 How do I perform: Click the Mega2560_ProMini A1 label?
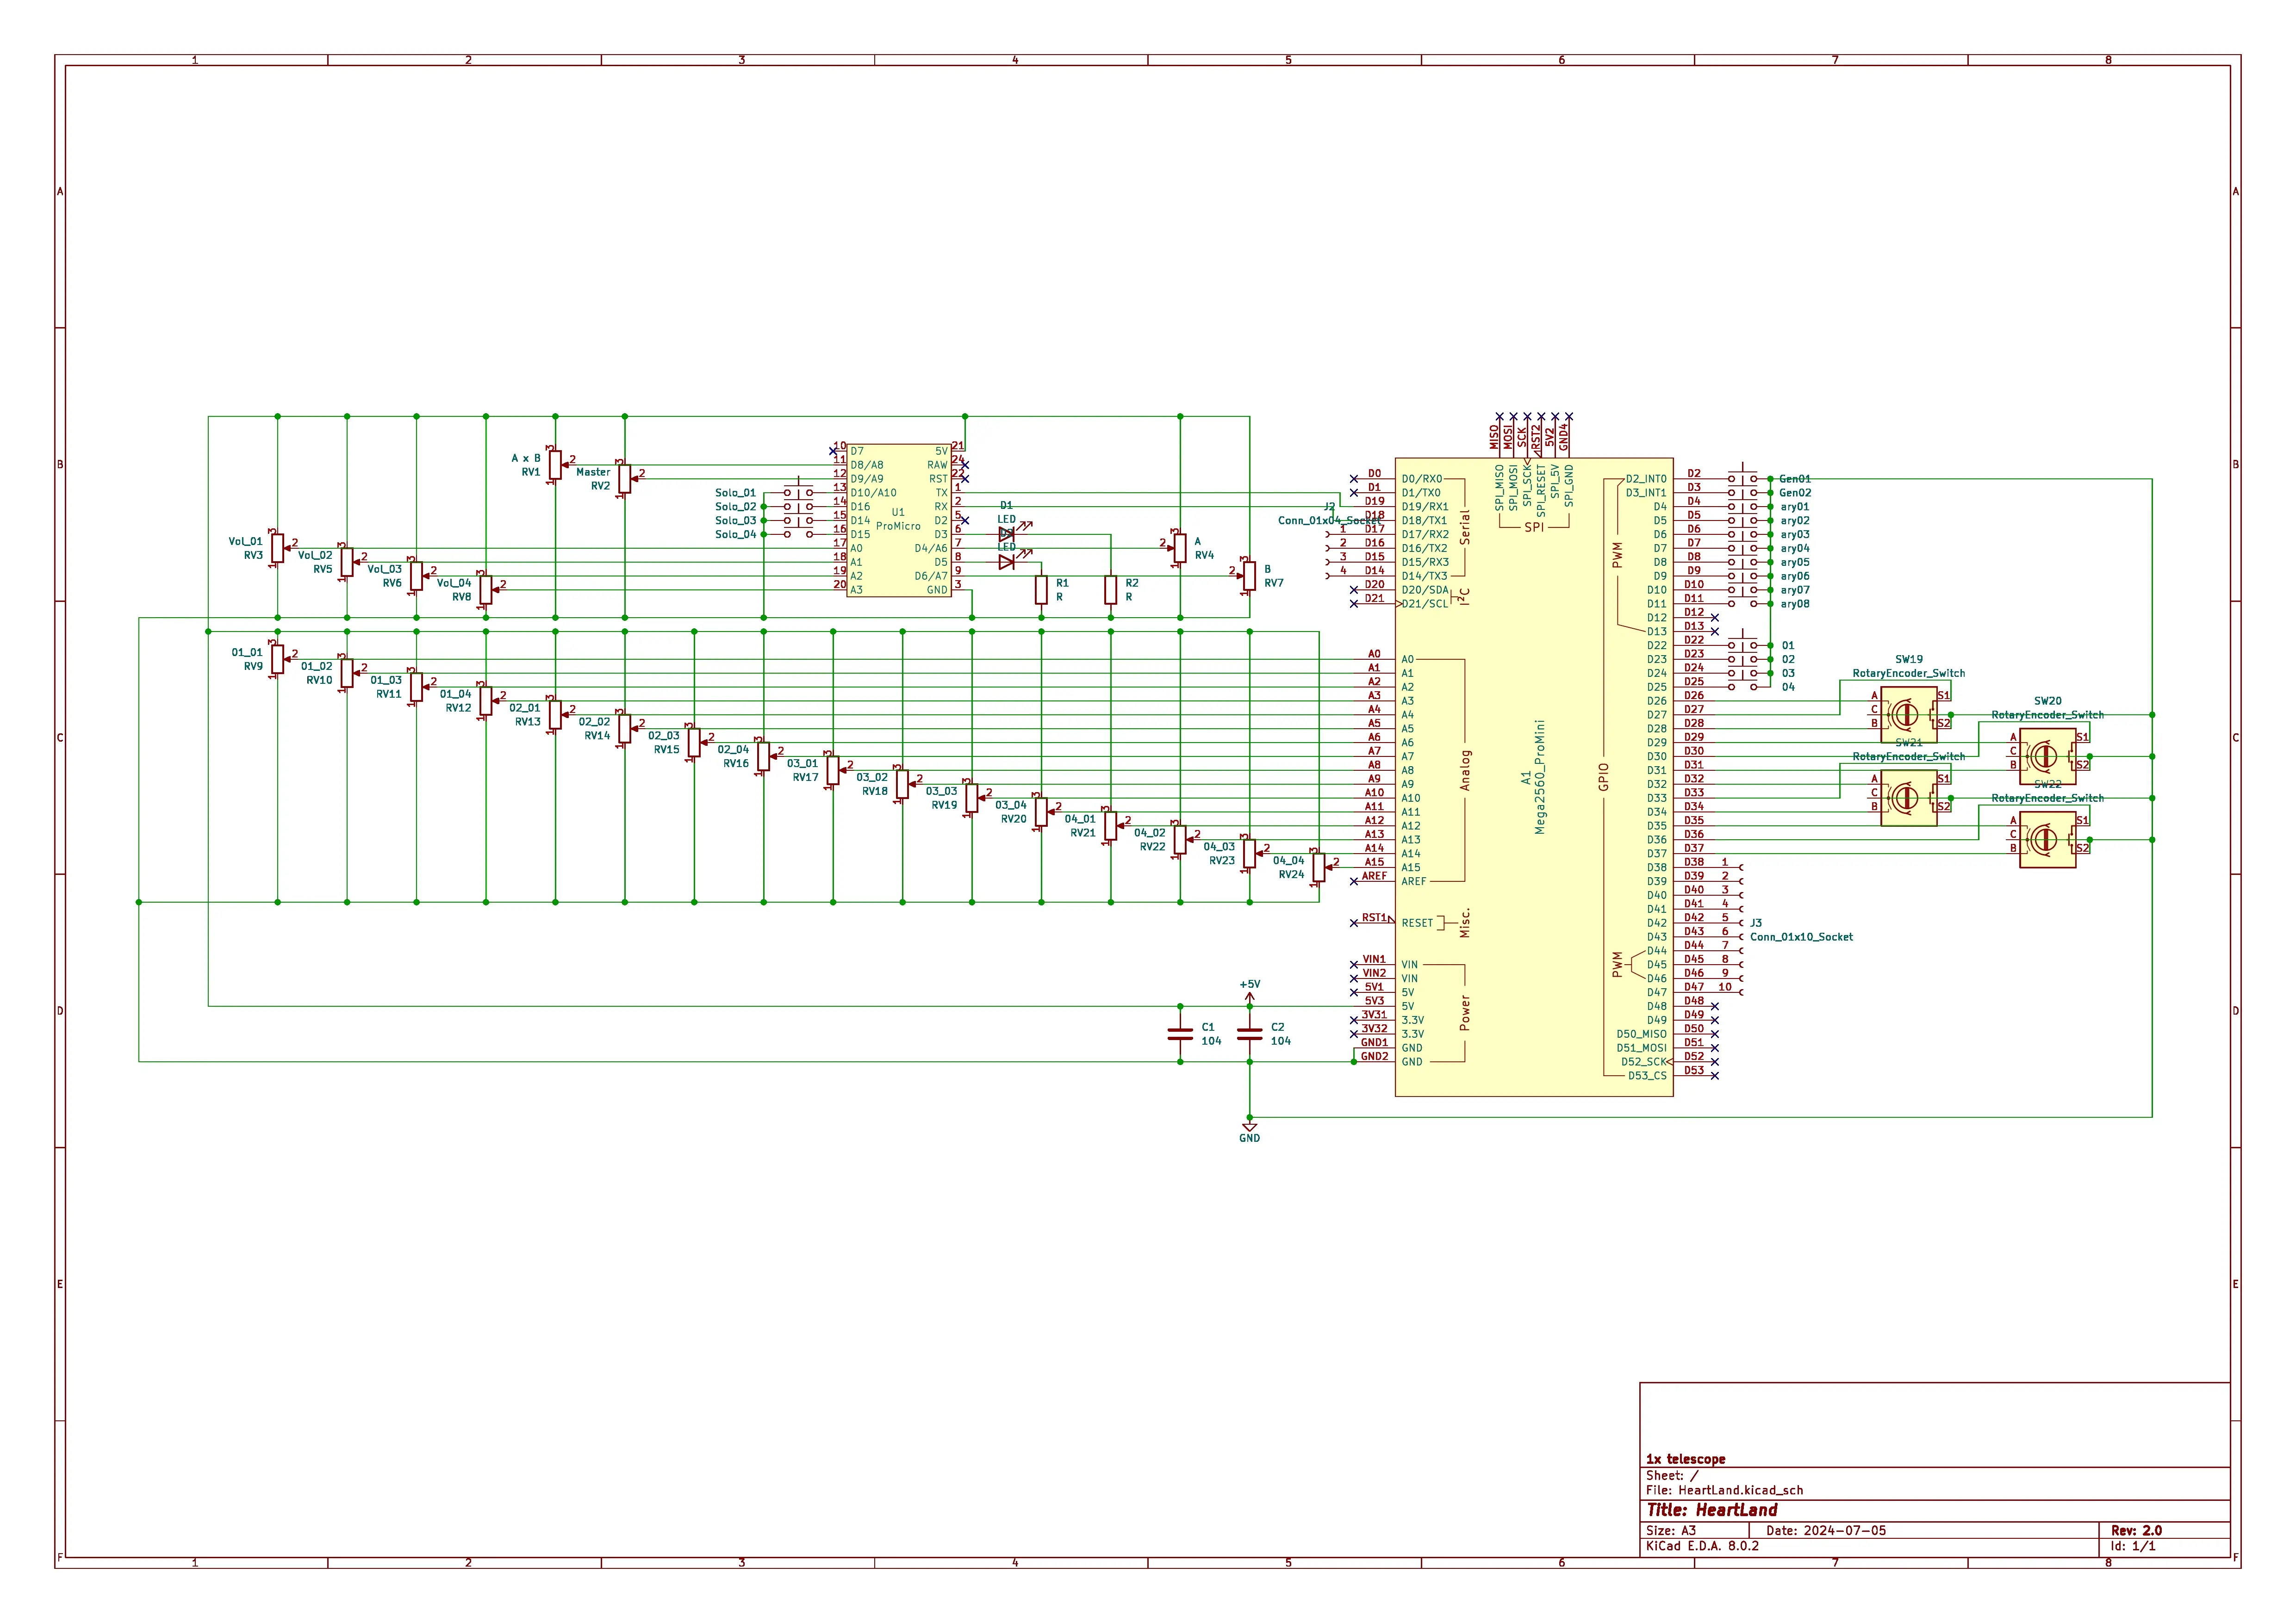(1540, 778)
